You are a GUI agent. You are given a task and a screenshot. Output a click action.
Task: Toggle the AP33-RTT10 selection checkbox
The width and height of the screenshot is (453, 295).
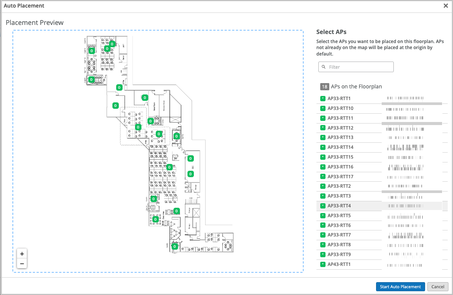pos(322,108)
